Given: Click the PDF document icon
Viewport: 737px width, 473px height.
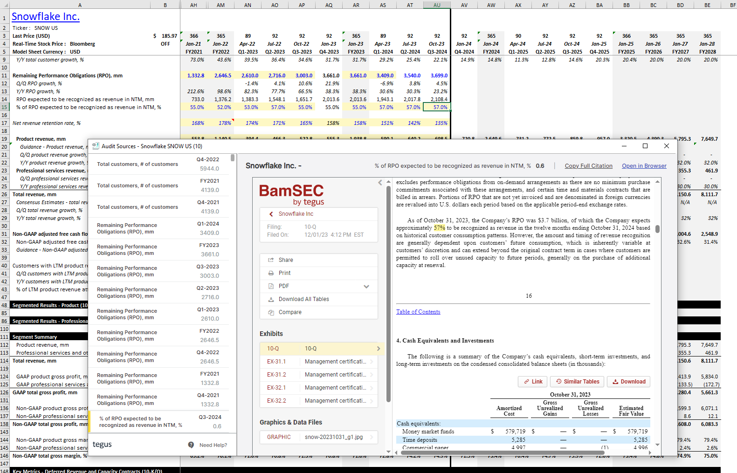Looking at the screenshot, I should tap(271, 286).
